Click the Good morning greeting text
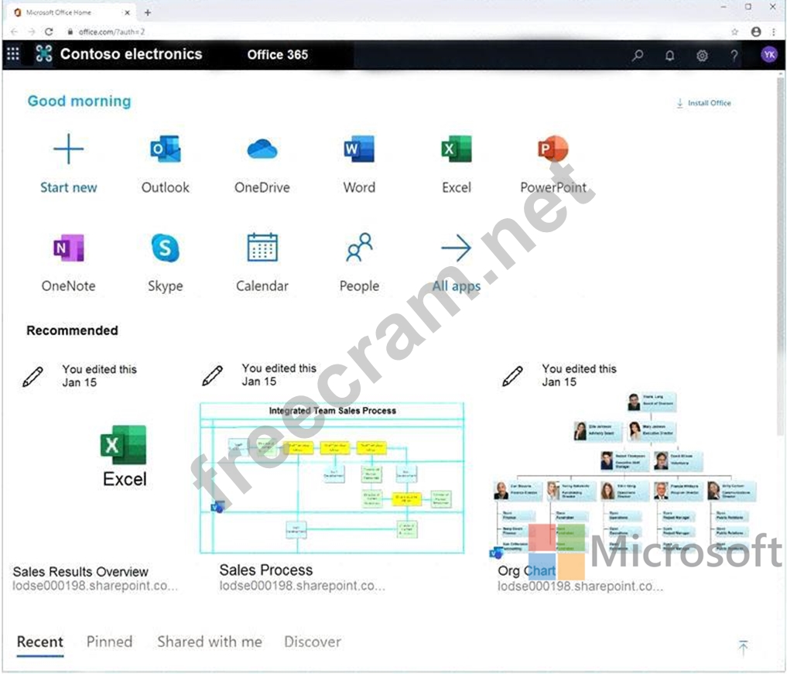787x674 pixels. pyautogui.click(x=79, y=101)
